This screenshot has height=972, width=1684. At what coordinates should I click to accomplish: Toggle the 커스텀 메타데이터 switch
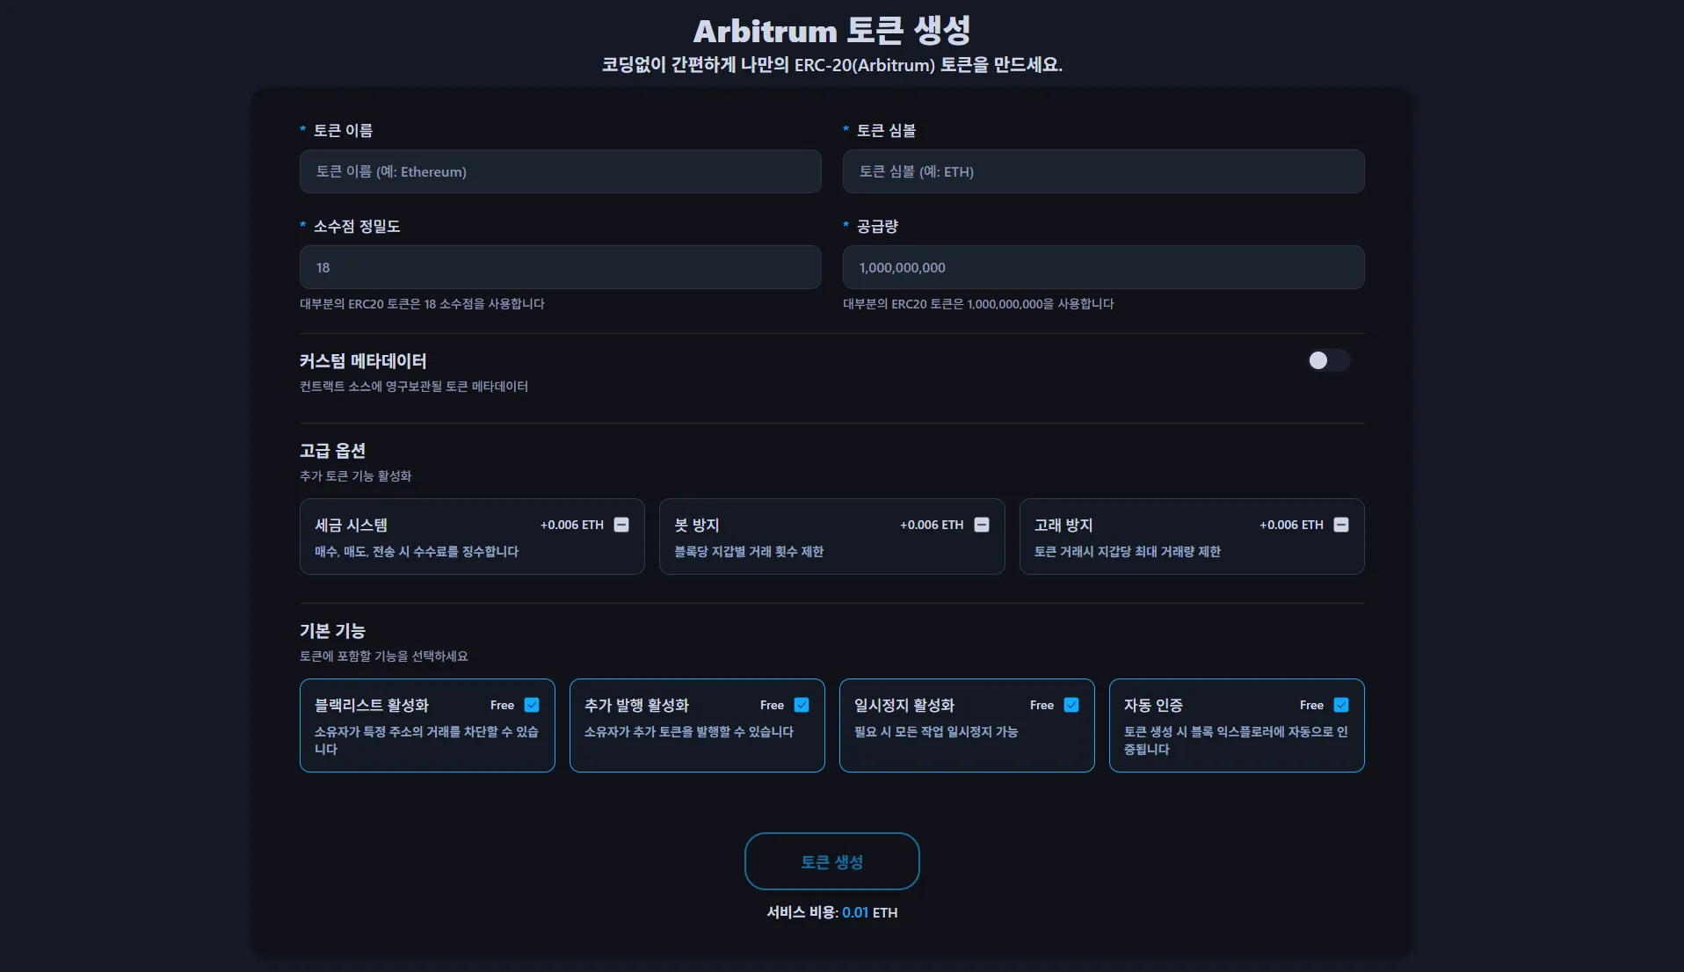tap(1327, 360)
